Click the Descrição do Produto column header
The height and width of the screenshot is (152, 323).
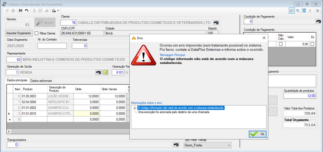tap(60, 89)
